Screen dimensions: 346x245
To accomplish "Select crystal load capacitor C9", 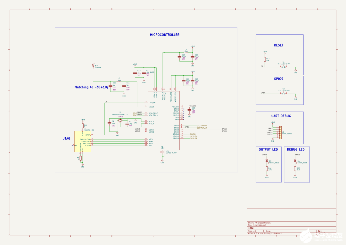I will [x=109, y=123].
